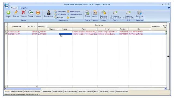The width and height of the screenshot is (174, 98).
Task: Open the Расход bottom tab
Action: coord(112,91)
